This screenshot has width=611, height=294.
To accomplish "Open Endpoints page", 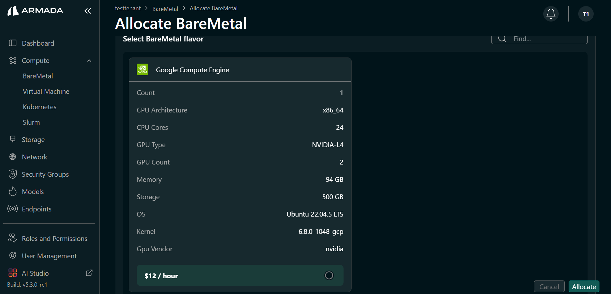I will [x=37, y=209].
